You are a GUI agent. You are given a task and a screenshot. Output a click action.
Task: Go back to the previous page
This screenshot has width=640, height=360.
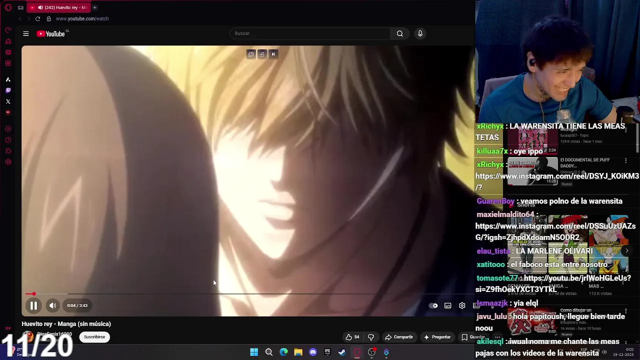pyautogui.click(x=20, y=18)
